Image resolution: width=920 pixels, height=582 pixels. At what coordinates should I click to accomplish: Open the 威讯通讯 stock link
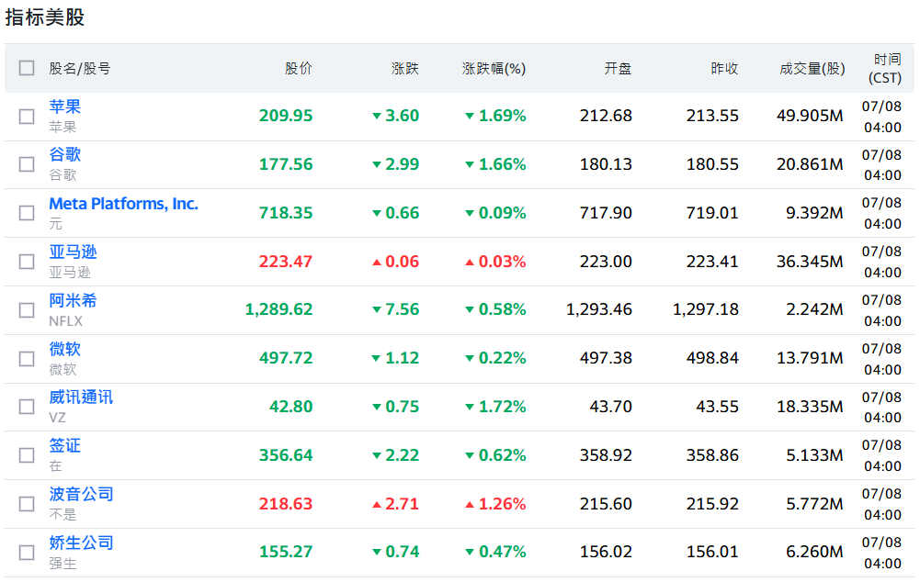(x=81, y=397)
